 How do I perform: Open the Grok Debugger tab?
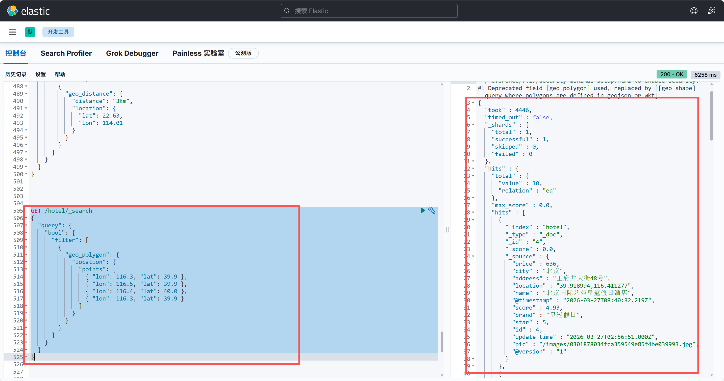(x=132, y=53)
